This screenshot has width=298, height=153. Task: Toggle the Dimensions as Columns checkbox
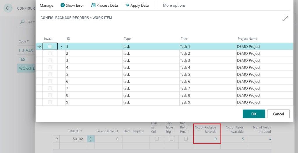[157, 139]
